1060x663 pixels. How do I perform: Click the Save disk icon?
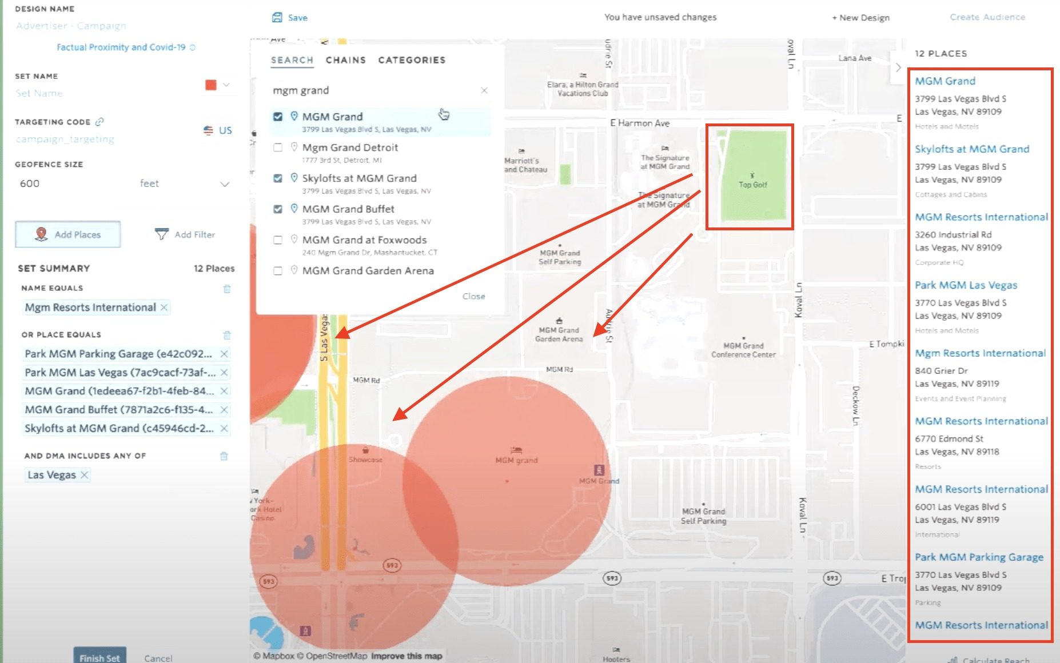[277, 17]
